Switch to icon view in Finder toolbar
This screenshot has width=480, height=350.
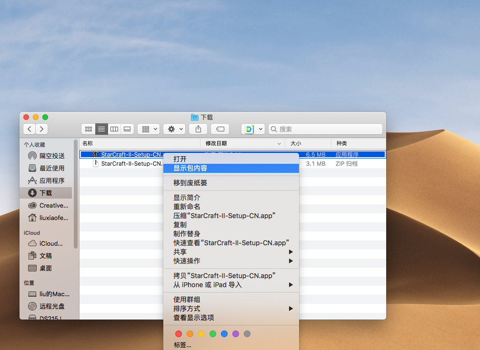click(88, 129)
